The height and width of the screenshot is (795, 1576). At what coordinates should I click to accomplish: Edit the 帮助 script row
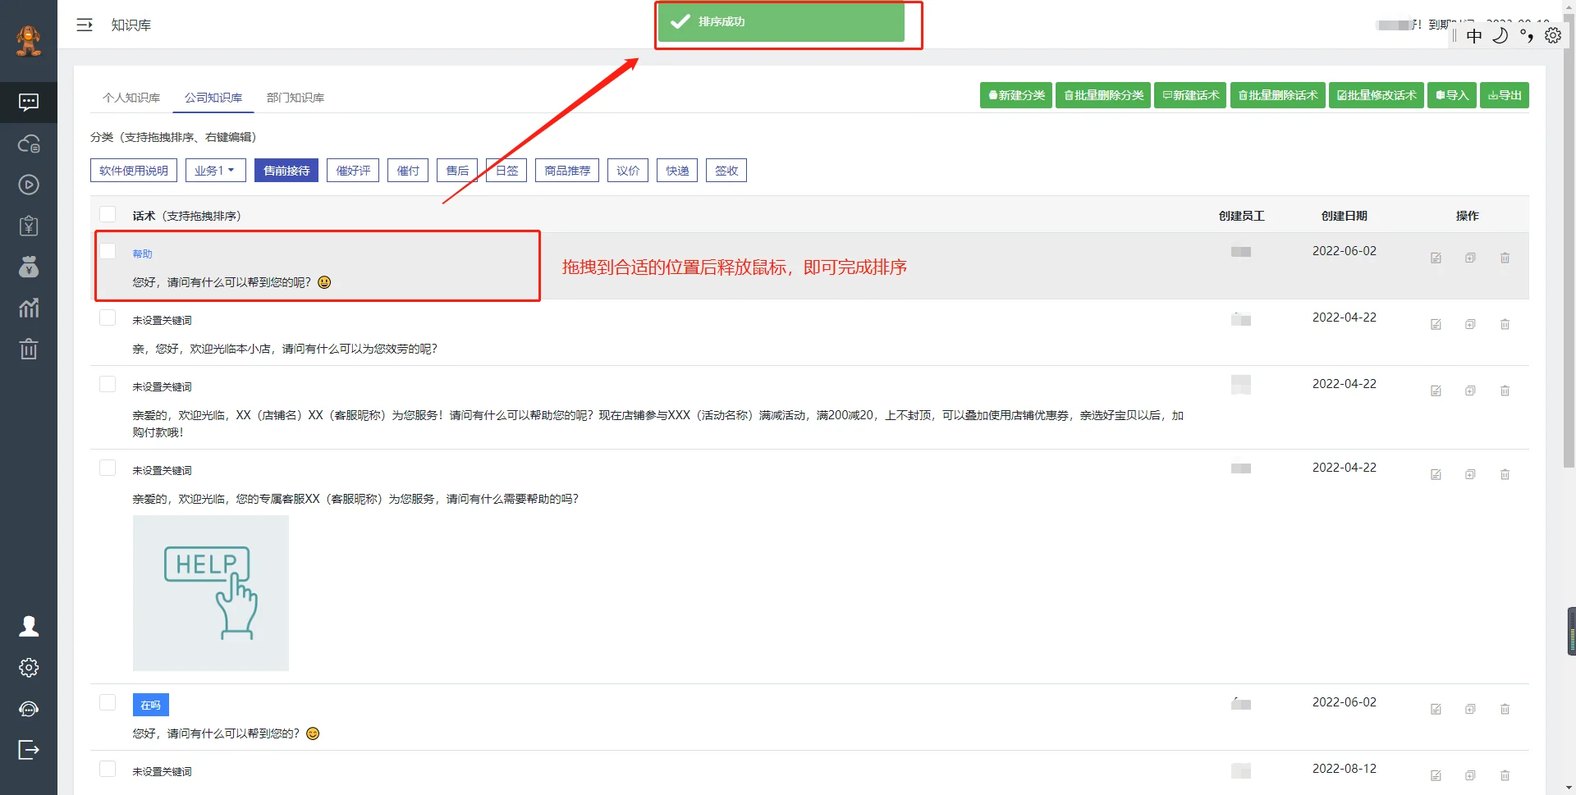click(1436, 258)
